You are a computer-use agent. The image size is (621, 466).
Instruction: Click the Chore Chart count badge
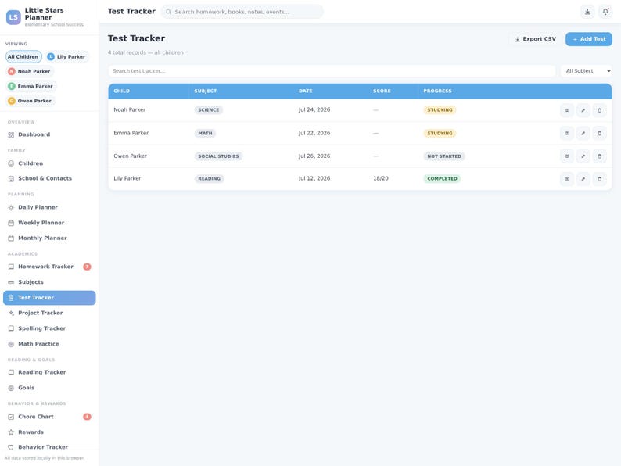pos(87,417)
